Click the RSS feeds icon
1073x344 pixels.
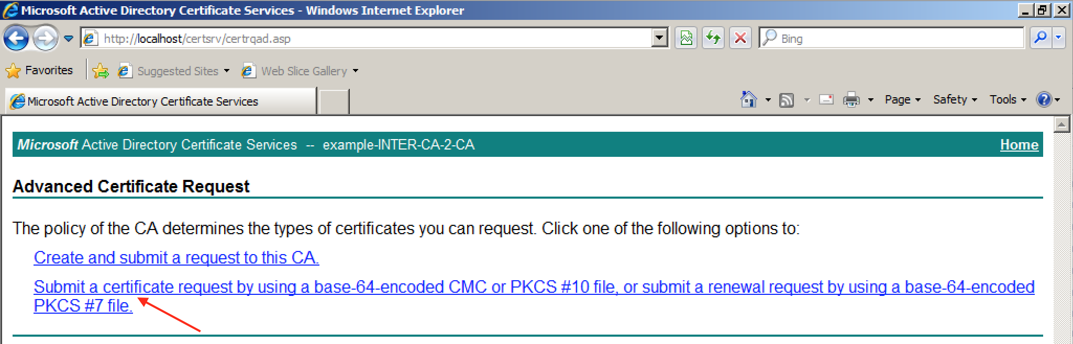(787, 100)
